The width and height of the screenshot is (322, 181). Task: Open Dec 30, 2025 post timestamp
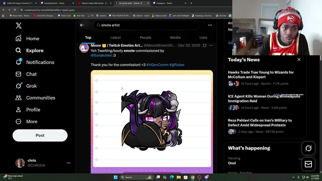189,46
